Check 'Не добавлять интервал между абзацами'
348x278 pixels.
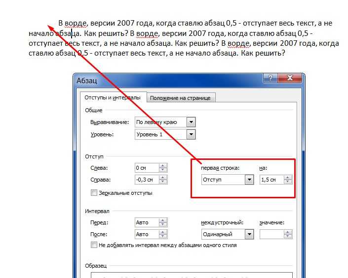[94, 245]
